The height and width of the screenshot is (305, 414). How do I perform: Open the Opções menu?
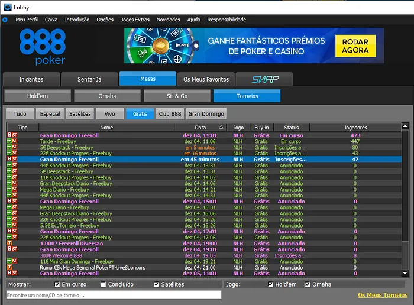[x=105, y=20]
